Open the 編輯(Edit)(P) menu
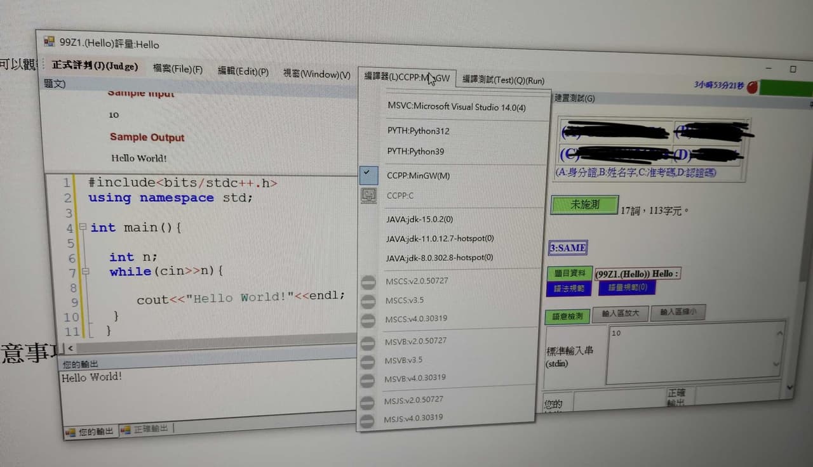This screenshot has height=467, width=813. [x=243, y=72]
